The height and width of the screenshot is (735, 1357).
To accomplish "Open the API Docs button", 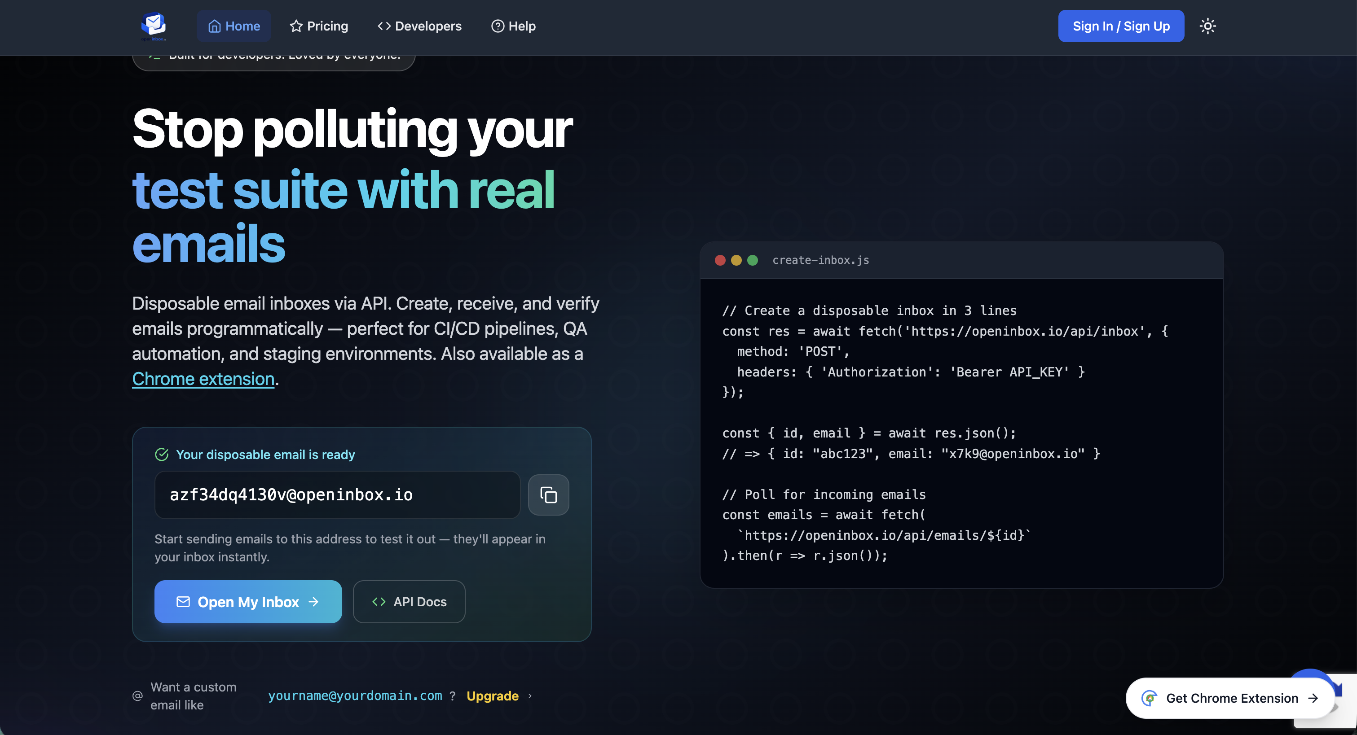I will tap(409, 601).
